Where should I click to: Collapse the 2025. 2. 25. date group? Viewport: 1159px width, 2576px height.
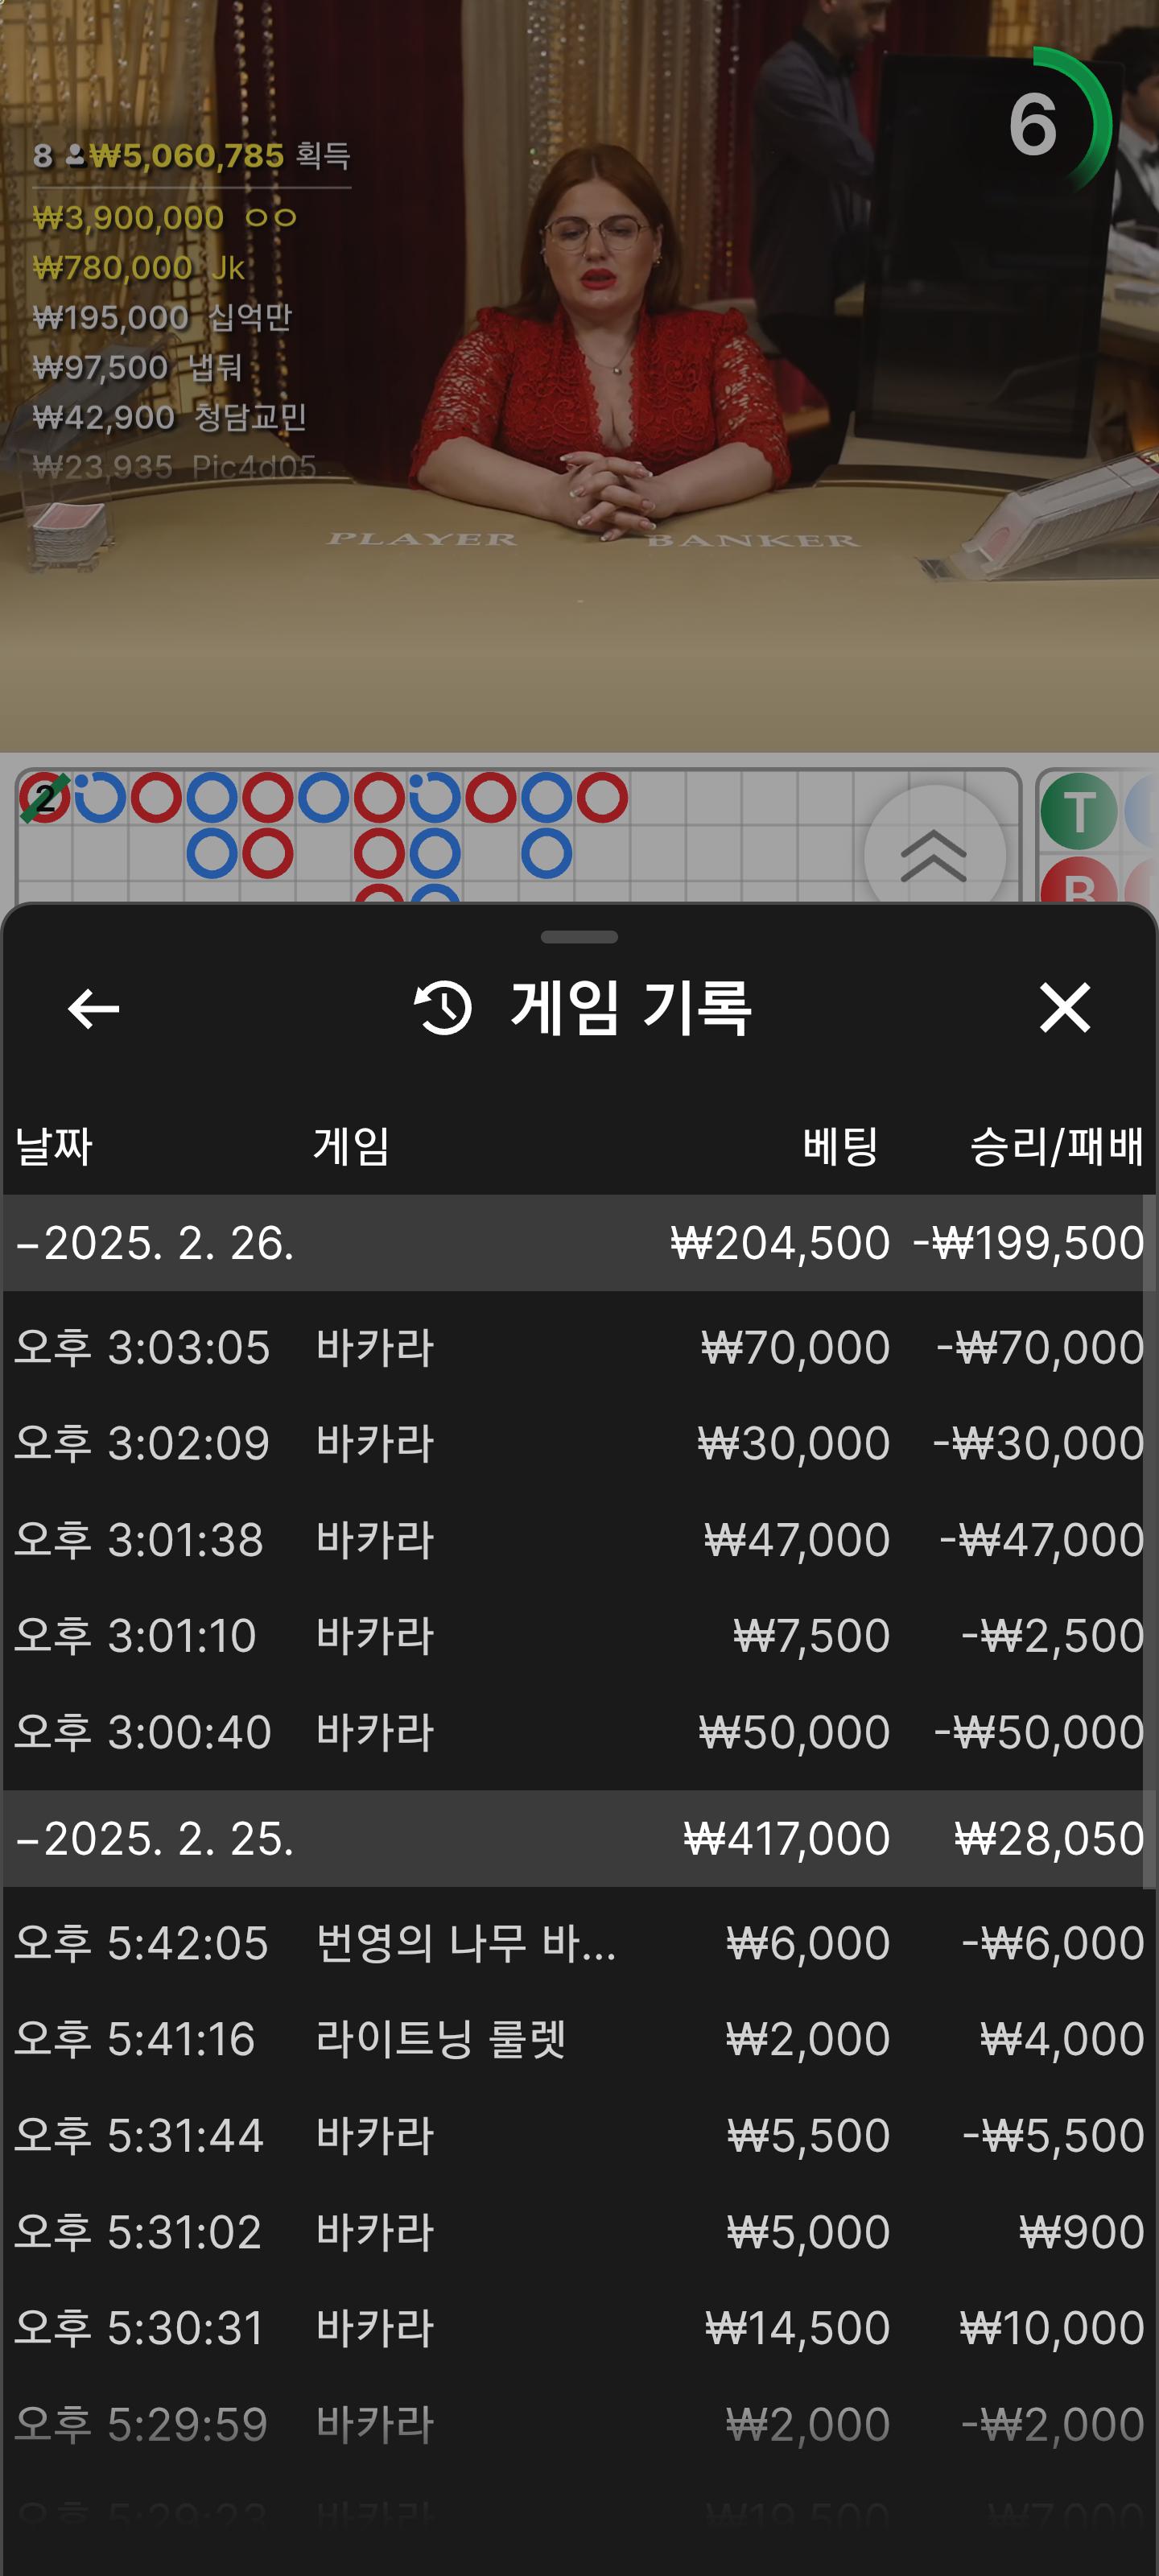click(155, 1838)
